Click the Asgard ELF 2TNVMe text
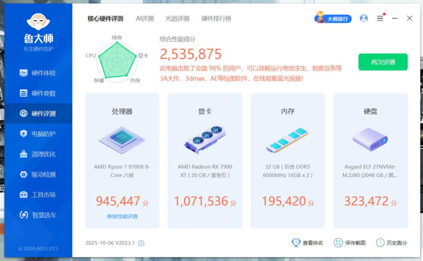The width and height of the screenshot is (423, 261). (370, 171)
